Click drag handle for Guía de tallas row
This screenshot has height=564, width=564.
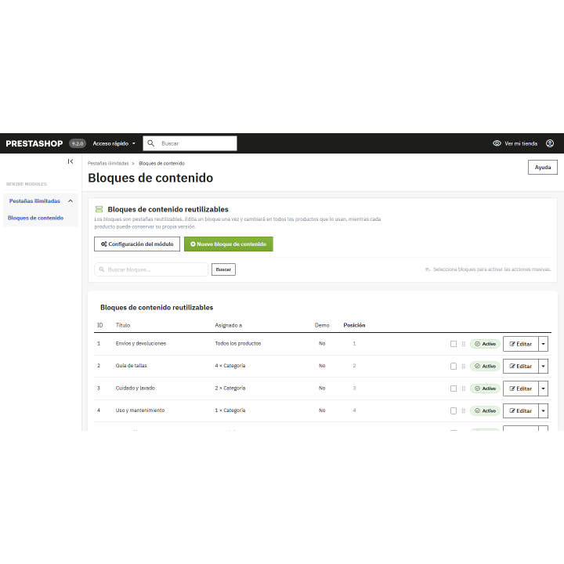(463, 366)
